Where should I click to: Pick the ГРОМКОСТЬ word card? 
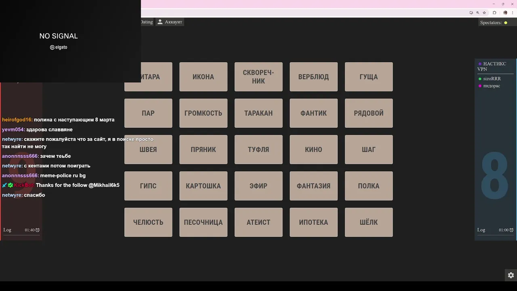click(203, 113)
